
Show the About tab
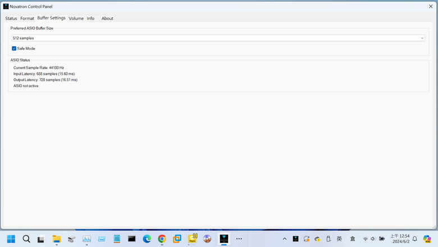click(x=107, y=19)
